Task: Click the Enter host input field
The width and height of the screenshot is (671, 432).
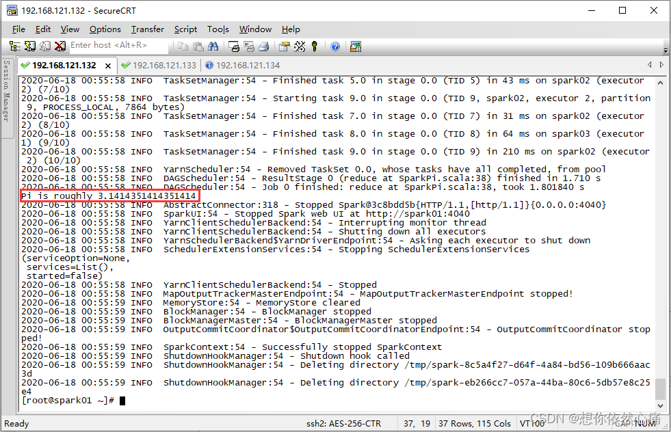Action: pos(118,45)
